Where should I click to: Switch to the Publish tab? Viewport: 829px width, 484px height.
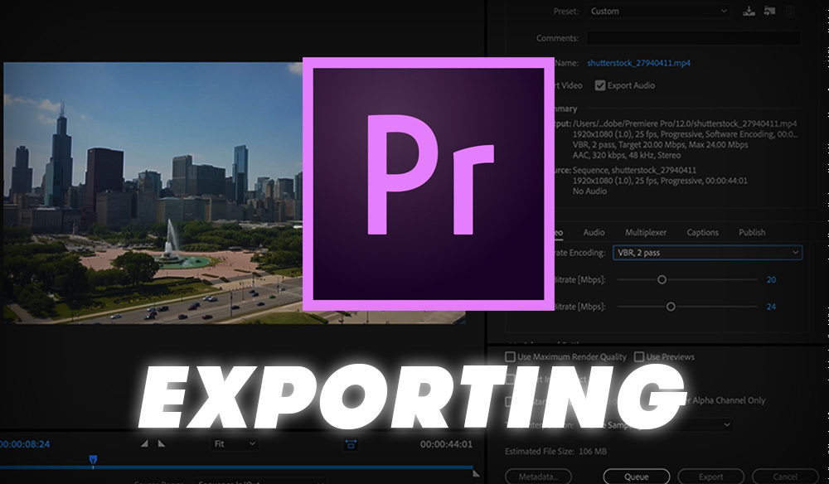[752, 233]
